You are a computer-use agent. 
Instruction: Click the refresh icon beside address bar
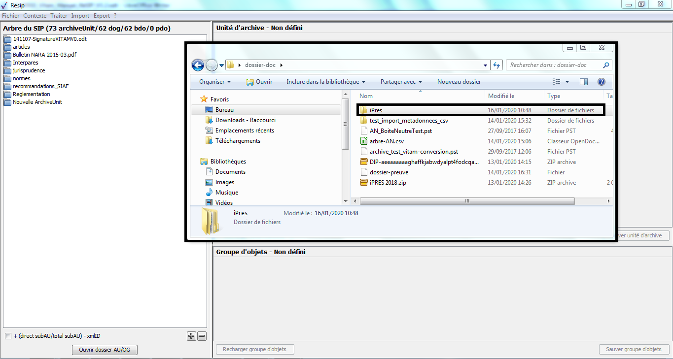(497, 65)
